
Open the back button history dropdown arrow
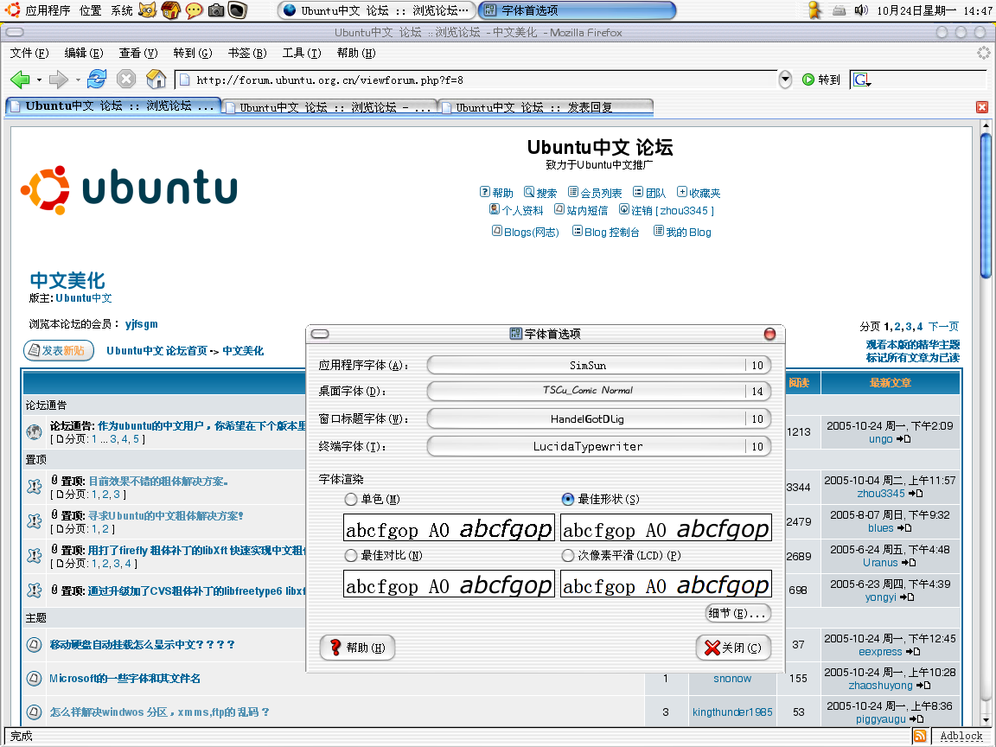tap(40, 80)
